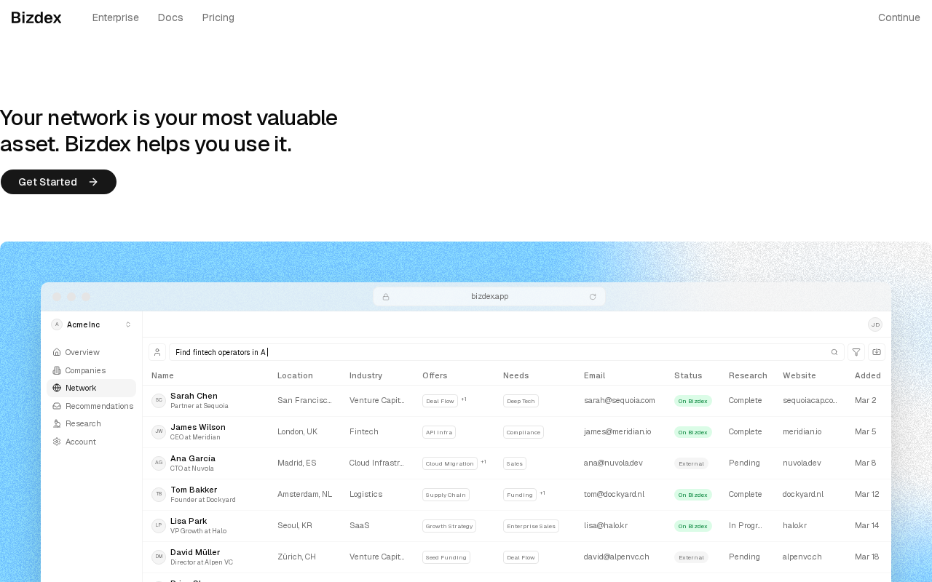The width and height of the screenshot is (932, 582).
Task: Click the bizdex.app address bar
Action: pos(489,297)
